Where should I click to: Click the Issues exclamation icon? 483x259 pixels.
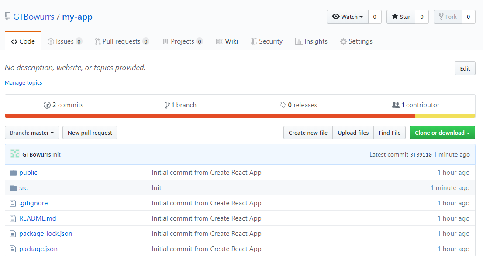tap(51, 41)
